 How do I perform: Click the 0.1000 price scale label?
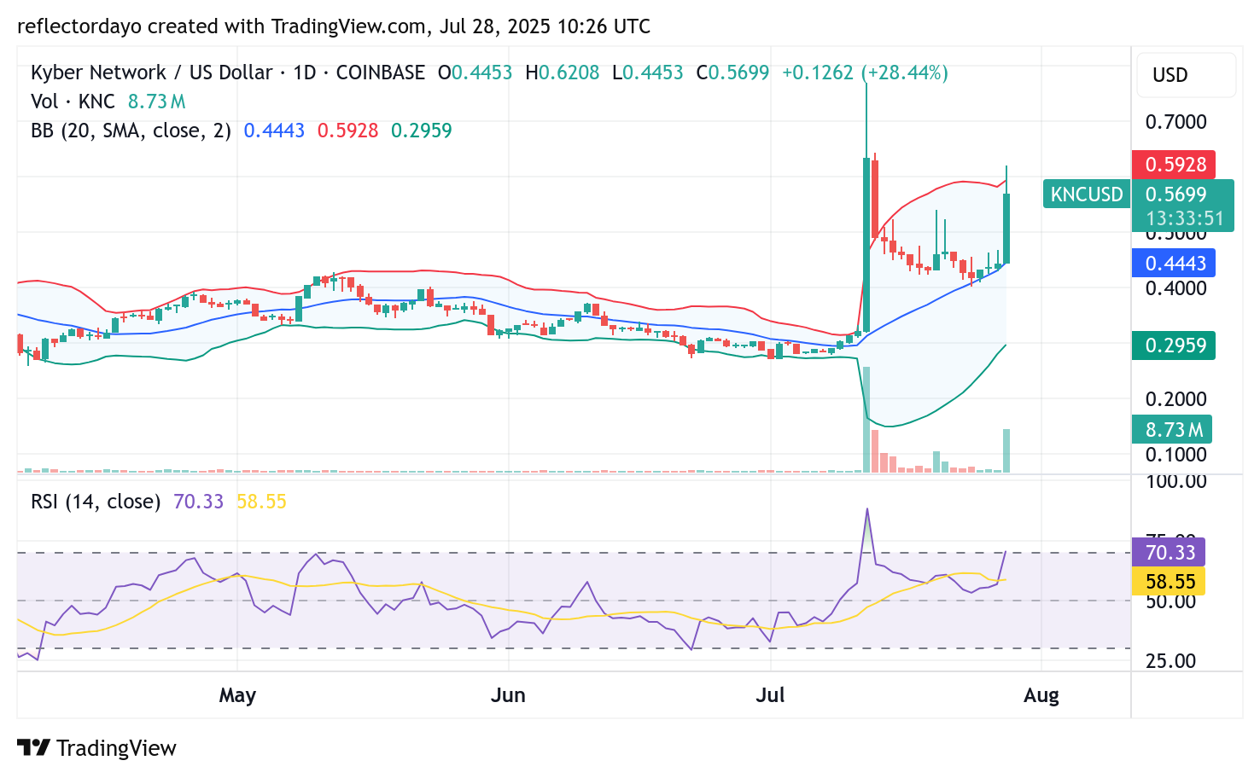[1175, 455]
